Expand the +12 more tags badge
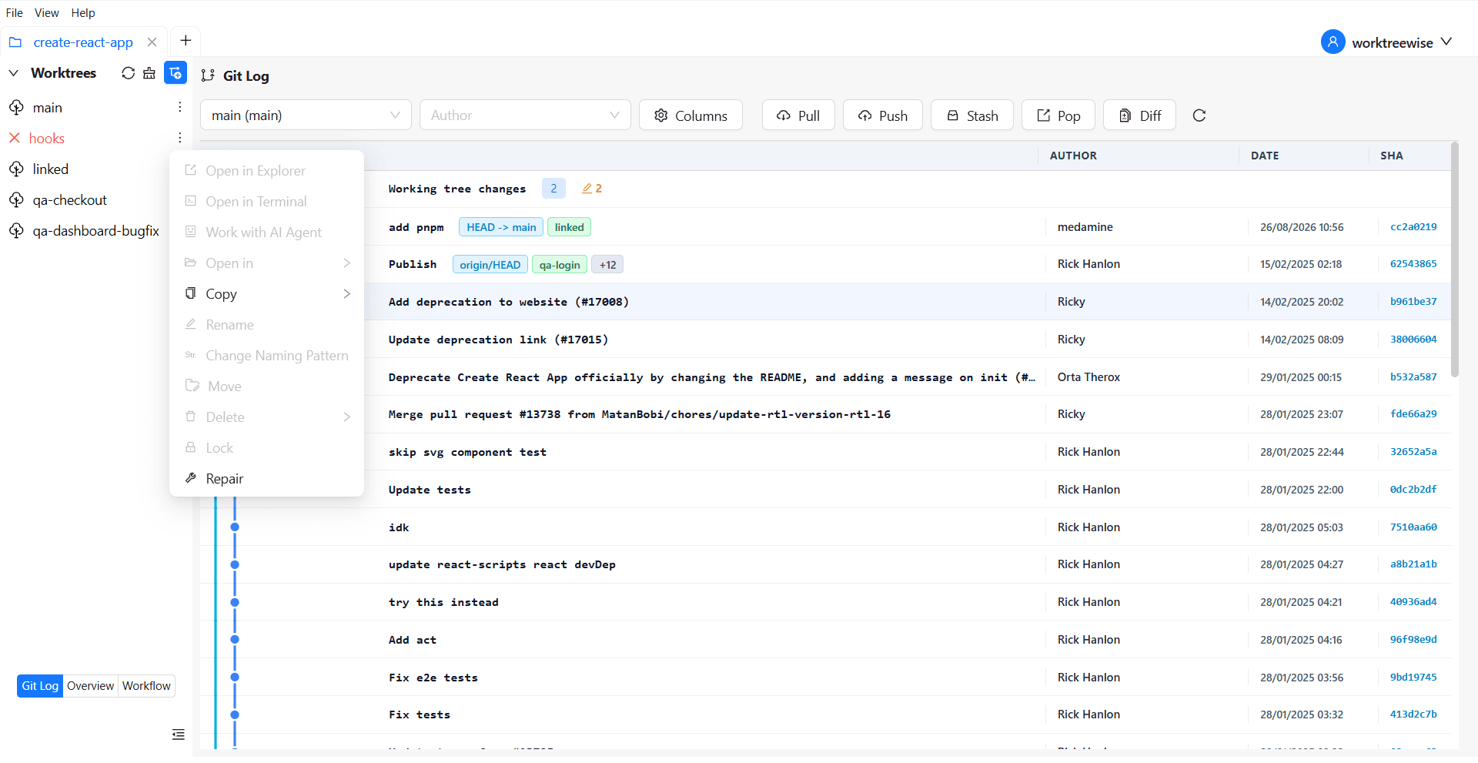This screenshot has height=763, width=1478. 607,265
